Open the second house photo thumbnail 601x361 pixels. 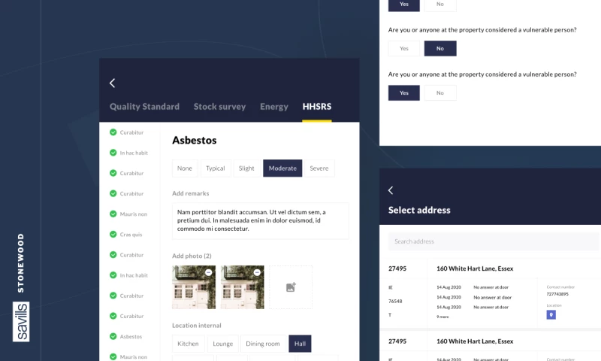click(242, 287)
